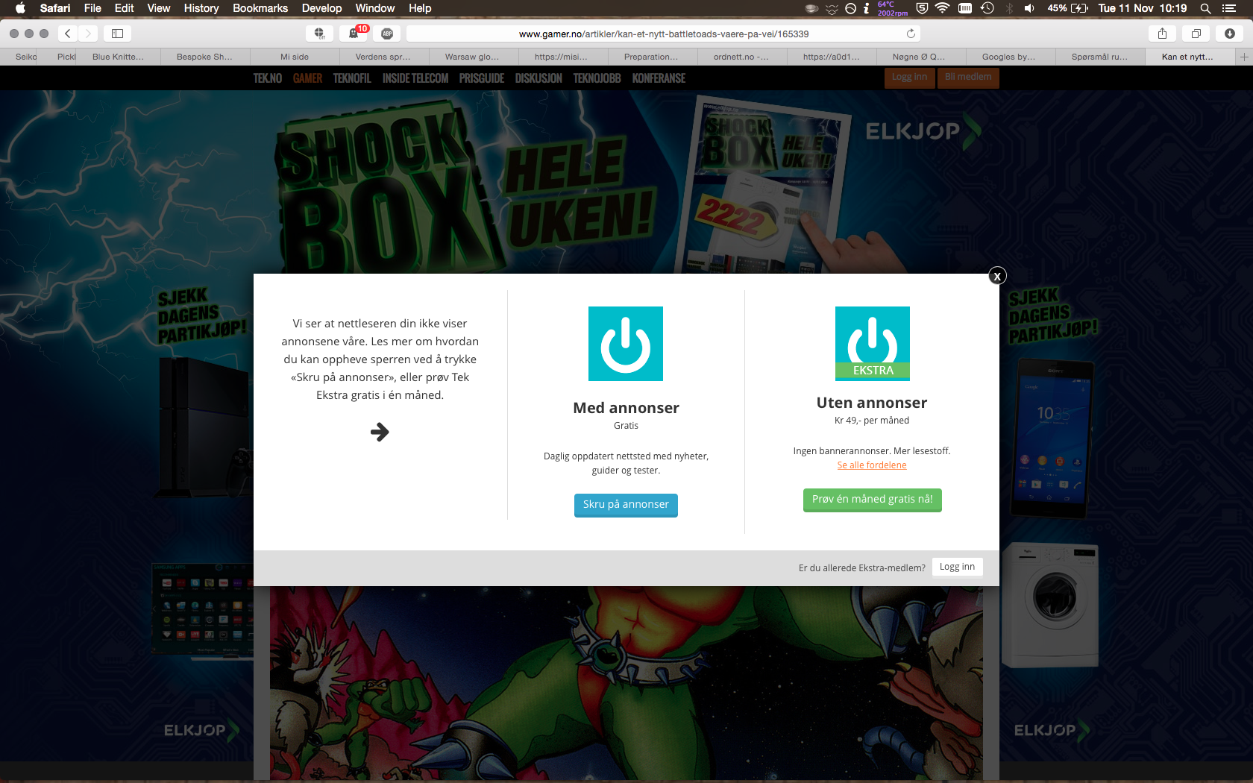Click the washing machine ad image
Screen dimensions: 1253x783
coord(1050,605)
